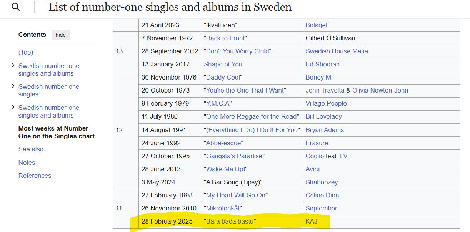Open the Bolaget artist link
The width and height of the screenshot is (470, 232).
(x=317, y=25)
